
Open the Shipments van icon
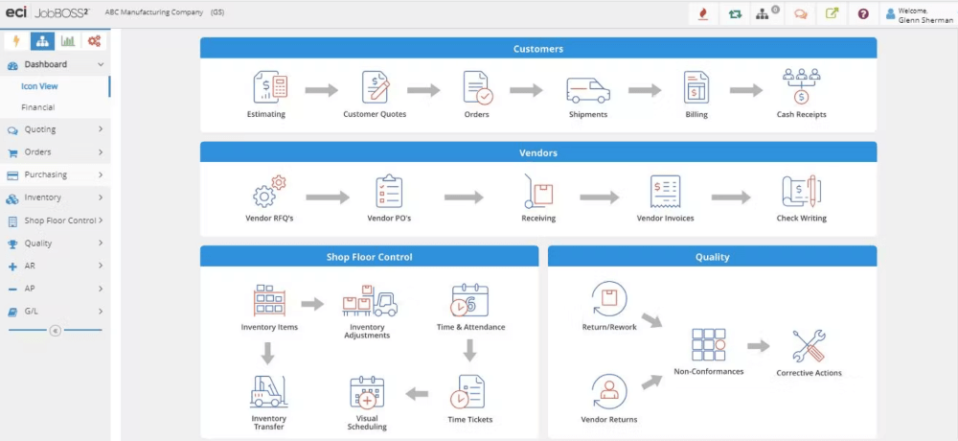pos(588,90)
